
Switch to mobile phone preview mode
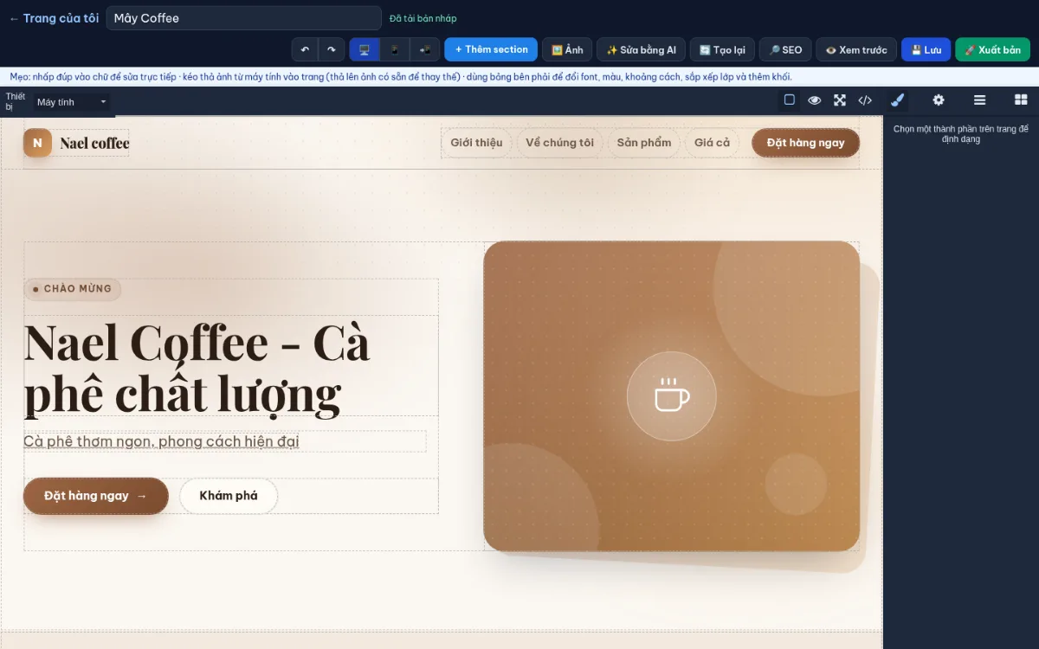coord(394,49)
